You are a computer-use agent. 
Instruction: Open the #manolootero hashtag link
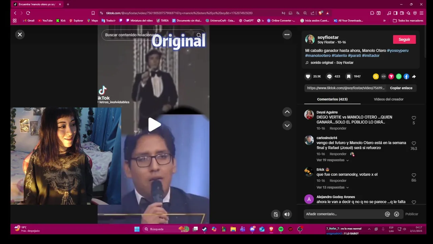click(x=318, y=56)
